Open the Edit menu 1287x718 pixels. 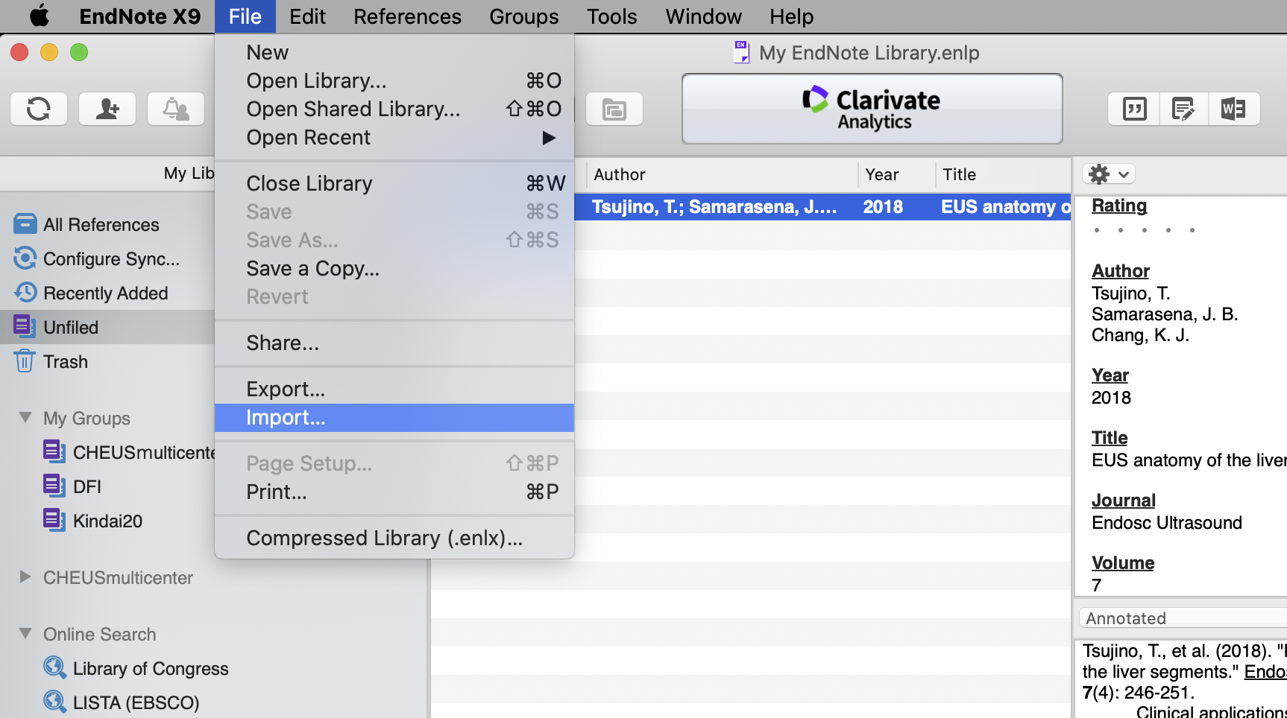tap(307, 16)
